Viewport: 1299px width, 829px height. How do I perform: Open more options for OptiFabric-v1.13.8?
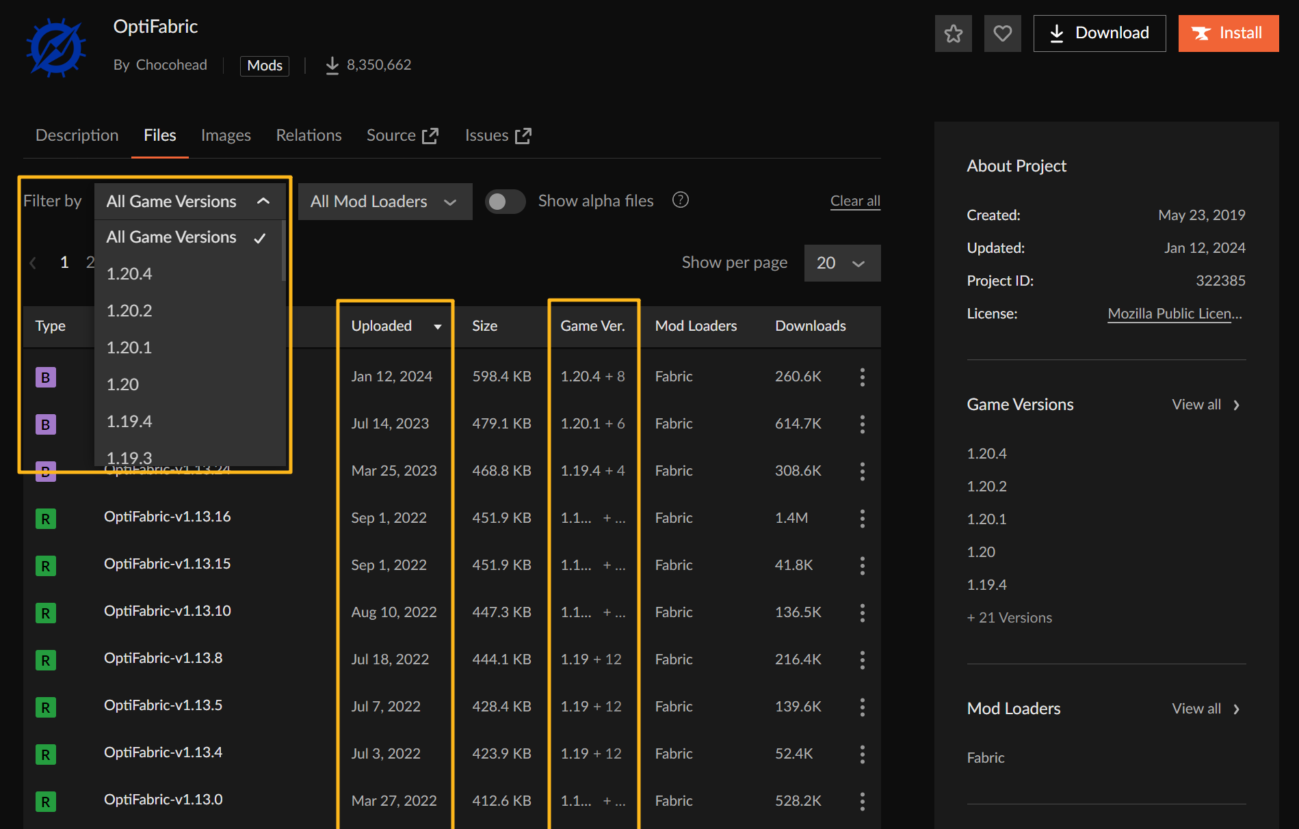click(863, 660)
